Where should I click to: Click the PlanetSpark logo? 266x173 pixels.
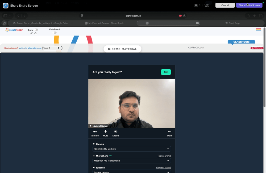click(x=14, y=30)
